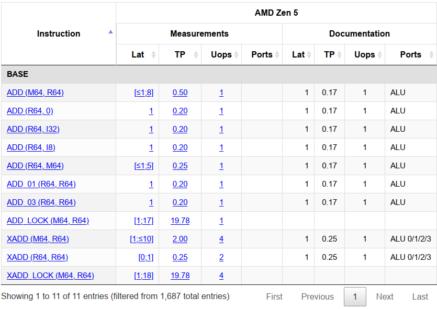Click throughput 0.50 for ADD (M64, R64)
This screenshot has width=437, height=309.
(180, 93)
